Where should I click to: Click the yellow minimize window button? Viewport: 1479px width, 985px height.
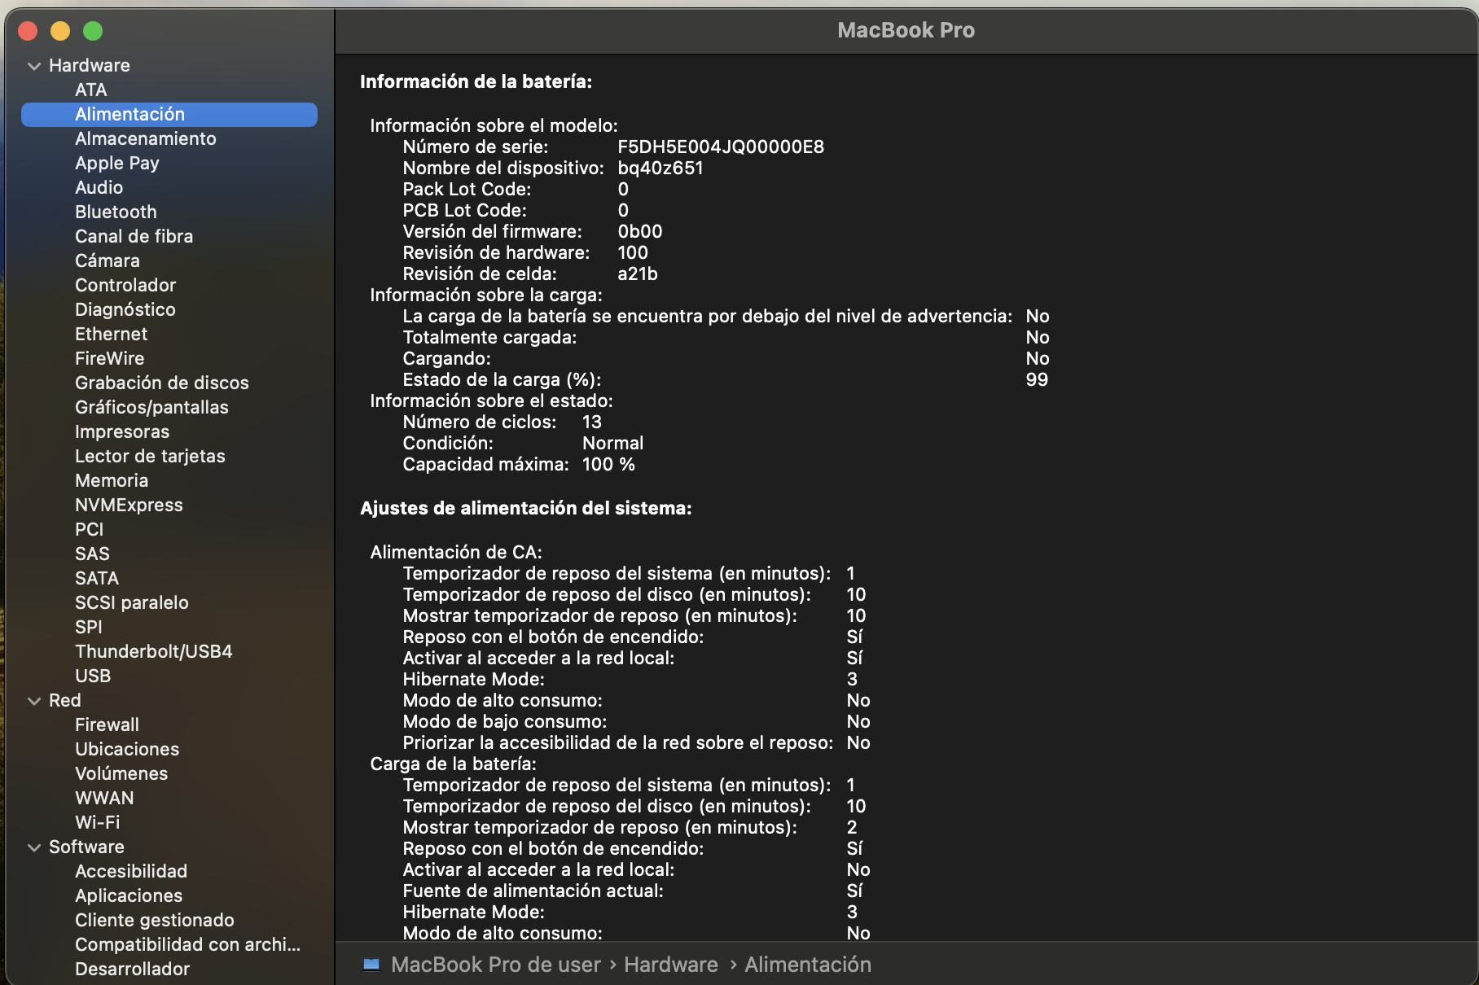(x=60, y=31)
